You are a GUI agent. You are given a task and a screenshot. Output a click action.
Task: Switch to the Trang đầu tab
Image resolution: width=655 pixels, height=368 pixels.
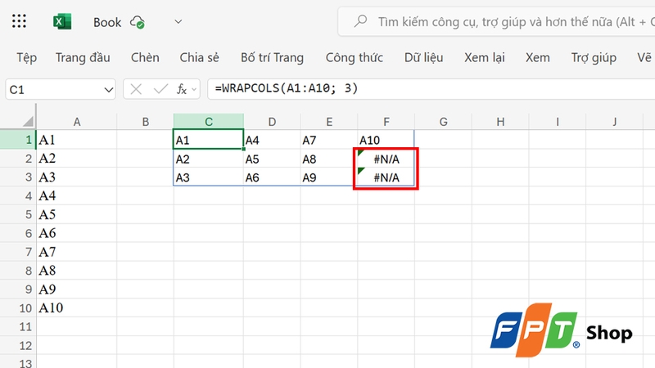(83, 58)
